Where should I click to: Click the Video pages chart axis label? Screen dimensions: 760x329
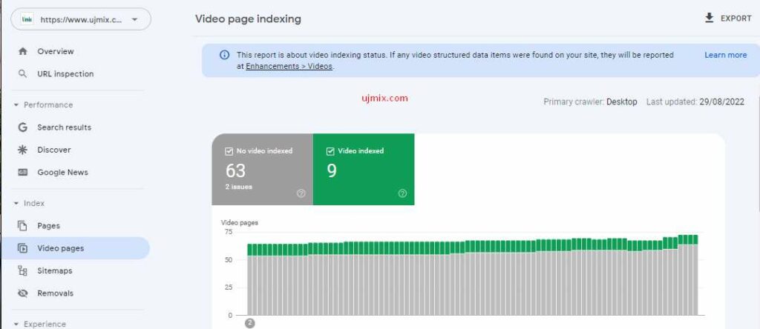(240, 222)
